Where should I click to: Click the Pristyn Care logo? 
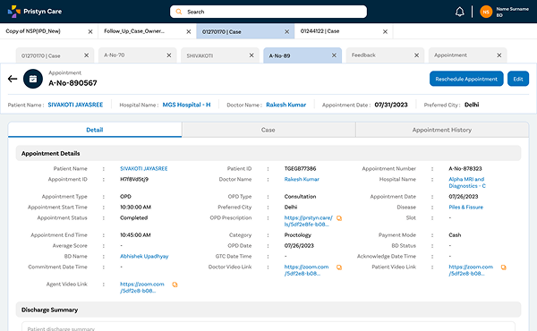35,12
